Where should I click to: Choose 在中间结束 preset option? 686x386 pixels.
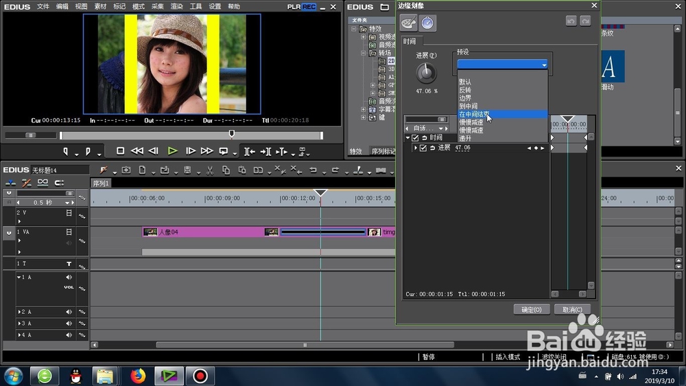pyautogui.click(x=502, y=114)
